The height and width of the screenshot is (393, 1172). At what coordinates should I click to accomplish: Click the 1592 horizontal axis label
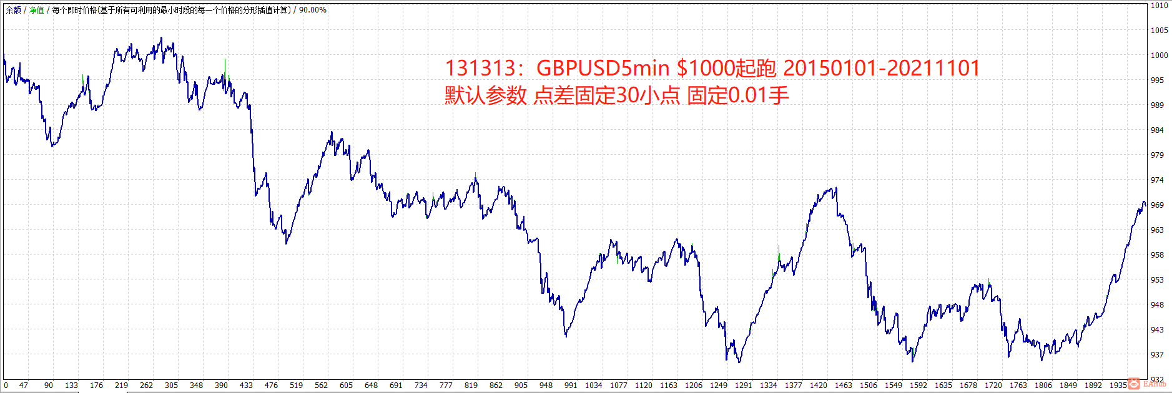(x=918, y=386)
